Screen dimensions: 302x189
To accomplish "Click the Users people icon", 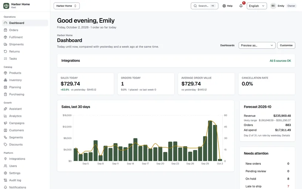I will [x=5, y=166].
